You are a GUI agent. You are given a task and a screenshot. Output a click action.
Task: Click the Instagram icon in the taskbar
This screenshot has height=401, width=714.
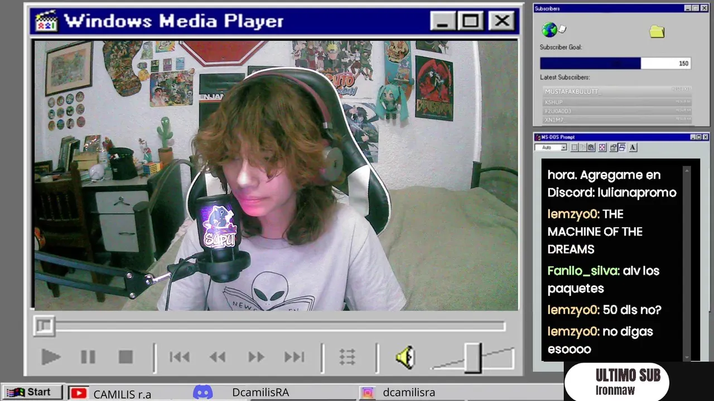tap(368, 393)
